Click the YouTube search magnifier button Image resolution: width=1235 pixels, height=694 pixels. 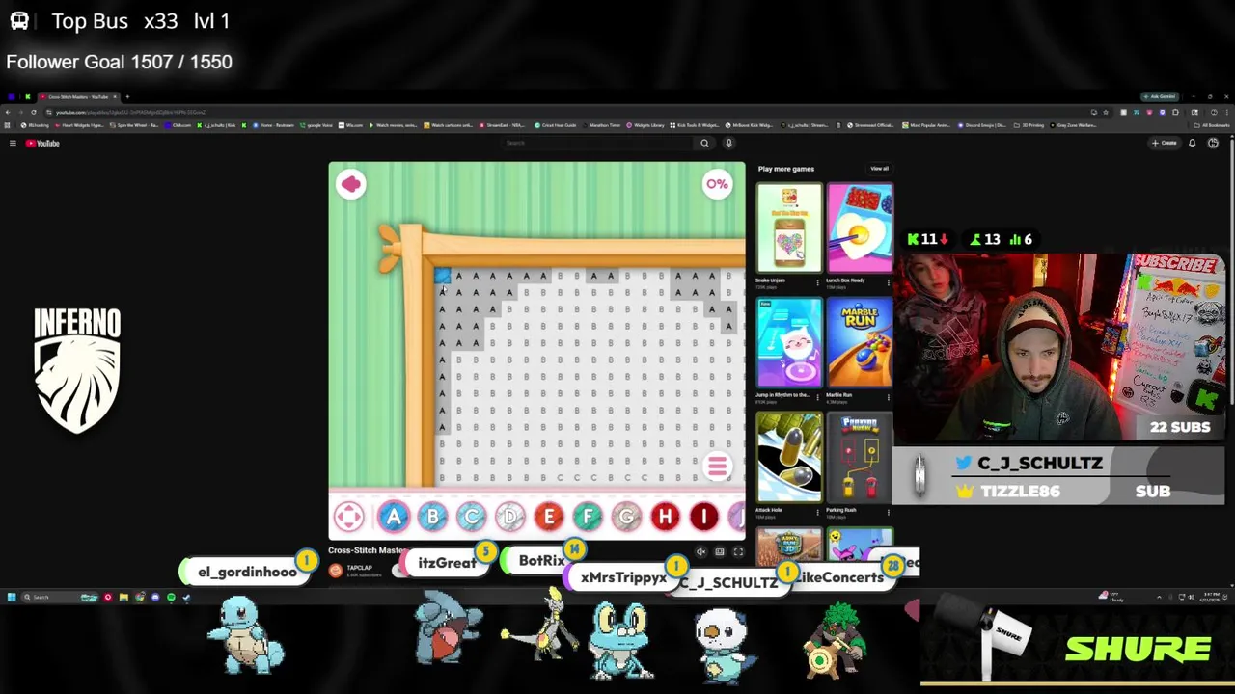tap(704, 144)
